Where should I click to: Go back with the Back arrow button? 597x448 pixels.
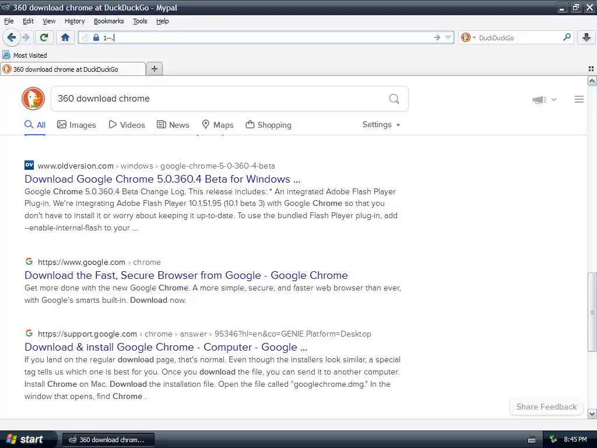pos(12,37)
